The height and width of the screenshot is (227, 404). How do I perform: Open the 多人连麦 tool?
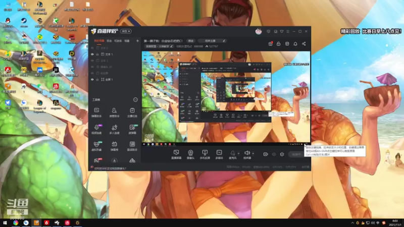tap(114, 129)
